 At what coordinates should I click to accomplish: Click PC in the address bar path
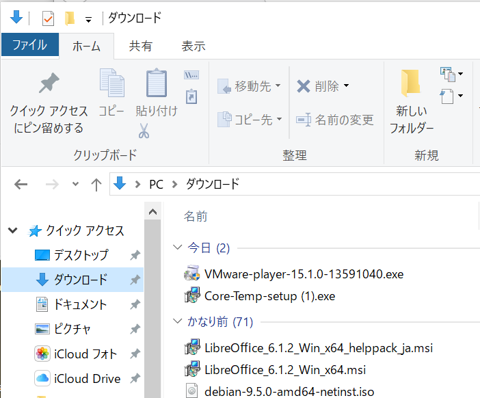coord(156,185)
